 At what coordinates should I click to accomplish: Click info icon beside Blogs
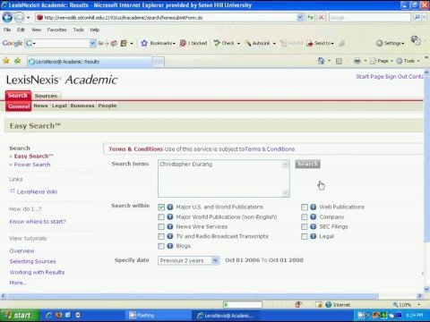(170, 246)
